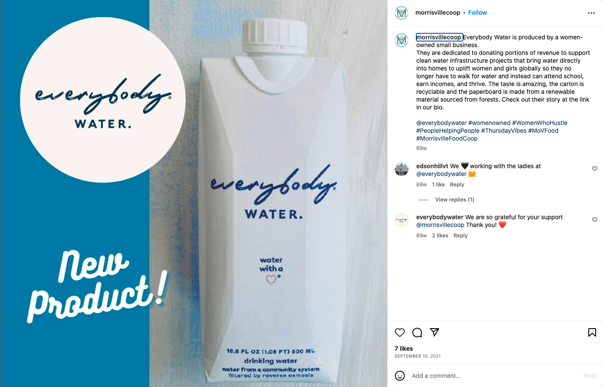Share the post via paper plane icon
603x387 pixels.
[x=434, y=332]
